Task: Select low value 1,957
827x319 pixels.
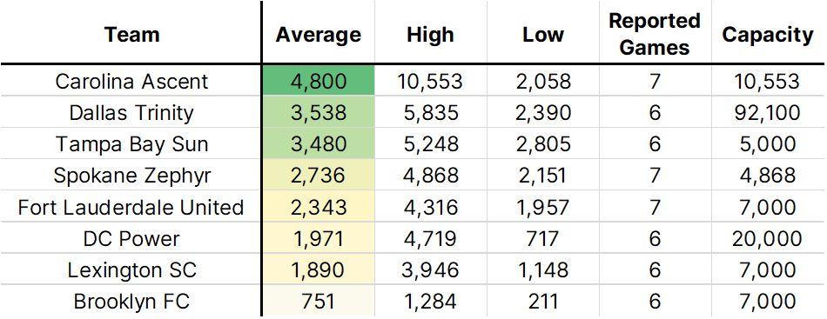Action: (542, 208)
